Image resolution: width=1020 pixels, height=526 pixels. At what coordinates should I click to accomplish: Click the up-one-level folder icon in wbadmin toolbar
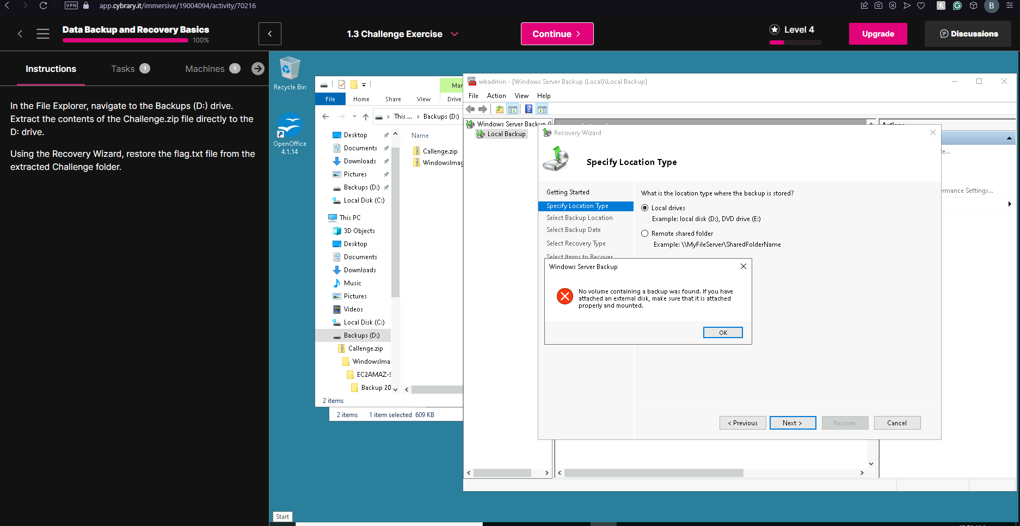pos(499,109)
